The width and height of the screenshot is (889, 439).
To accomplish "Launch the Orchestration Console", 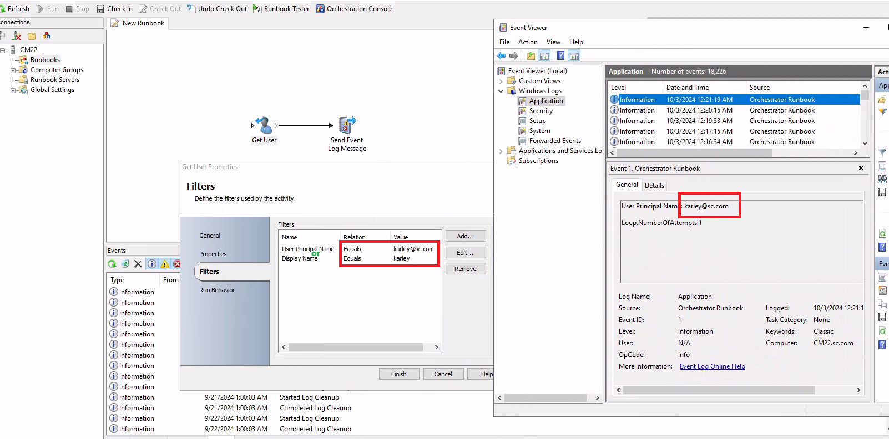I will (x=354, y=9).
